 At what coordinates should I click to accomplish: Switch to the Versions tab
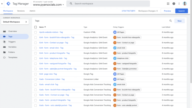coord(21,11)
